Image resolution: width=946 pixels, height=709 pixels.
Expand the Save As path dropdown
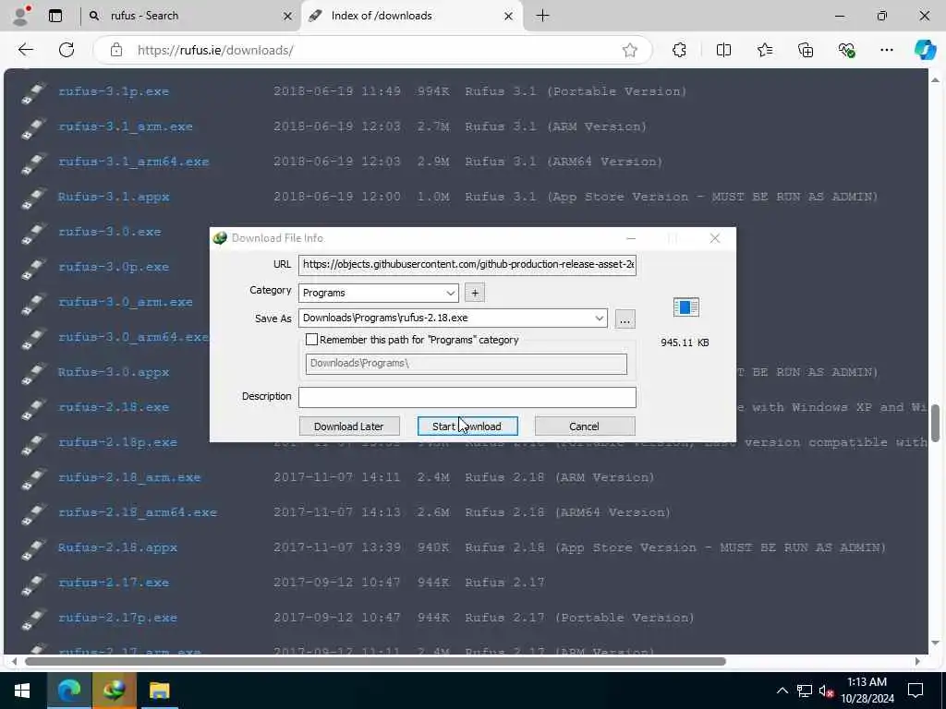coord(599,318)
